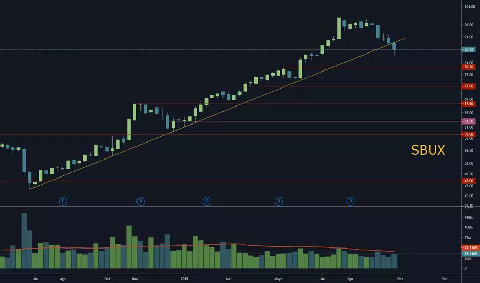Click the Ago 2019 time axis label

(350, 279)
